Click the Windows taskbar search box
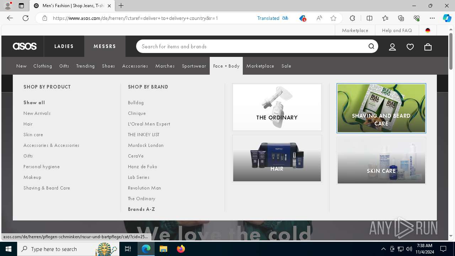Viewport: 455px width, 256px height. point(68,249)
